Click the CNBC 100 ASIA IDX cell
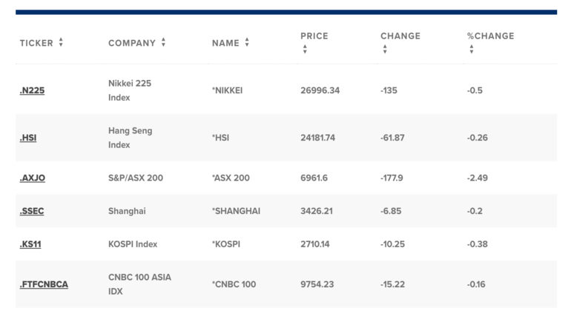The image size is (571, 322). (x=139, y=284)
